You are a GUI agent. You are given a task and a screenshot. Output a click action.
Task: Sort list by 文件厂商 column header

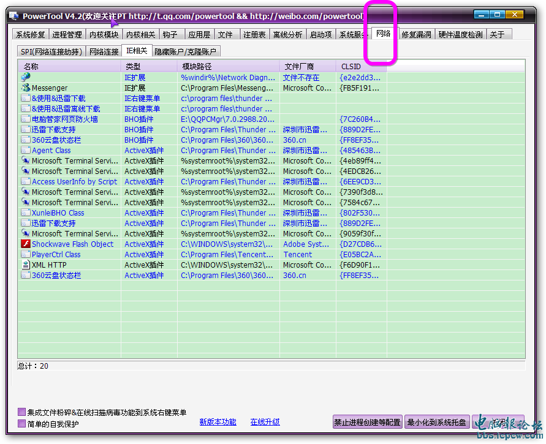[308, 66]
